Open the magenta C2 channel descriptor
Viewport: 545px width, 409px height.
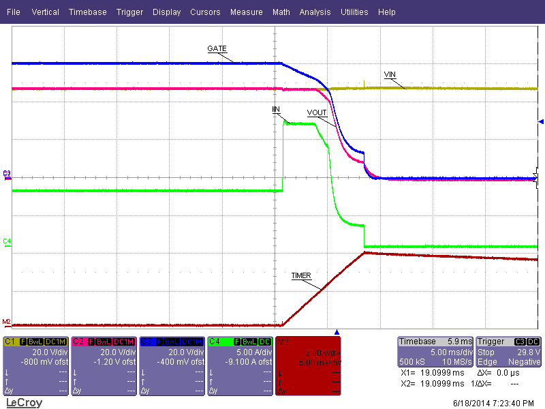coord(104,366)
